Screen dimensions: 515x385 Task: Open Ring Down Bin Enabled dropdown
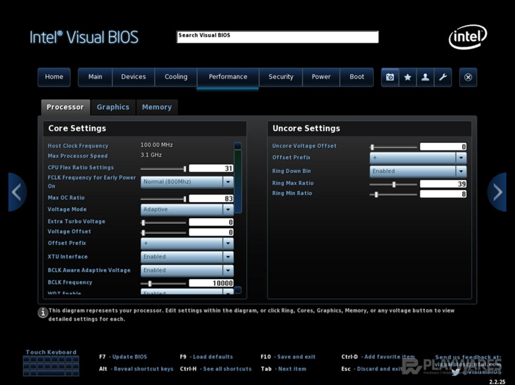[x=418, y=171]
